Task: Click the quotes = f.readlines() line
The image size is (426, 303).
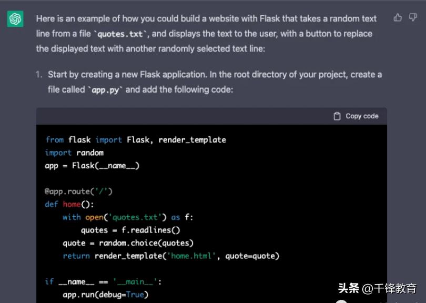Action: [x=130, y=230]
